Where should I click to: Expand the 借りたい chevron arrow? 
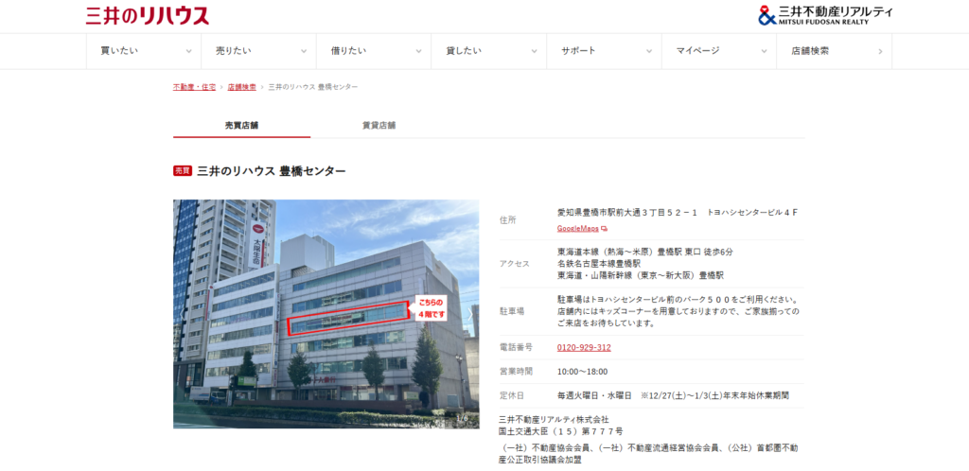(418, 52)
